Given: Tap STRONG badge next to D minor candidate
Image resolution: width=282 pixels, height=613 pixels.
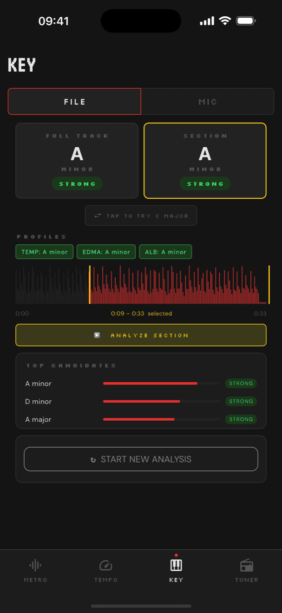Looking at the screenshot, I should (241, 401).
